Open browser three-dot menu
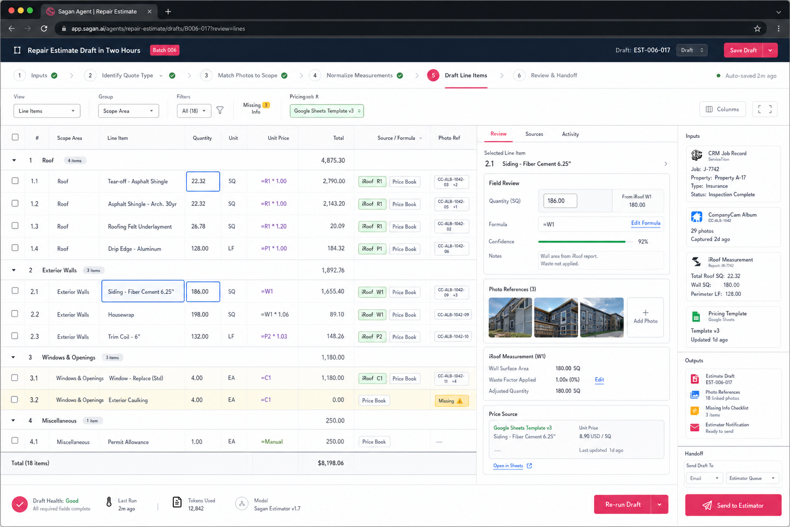Image resolution: width=790 pixels, height=527 pixels. (779, 28)
